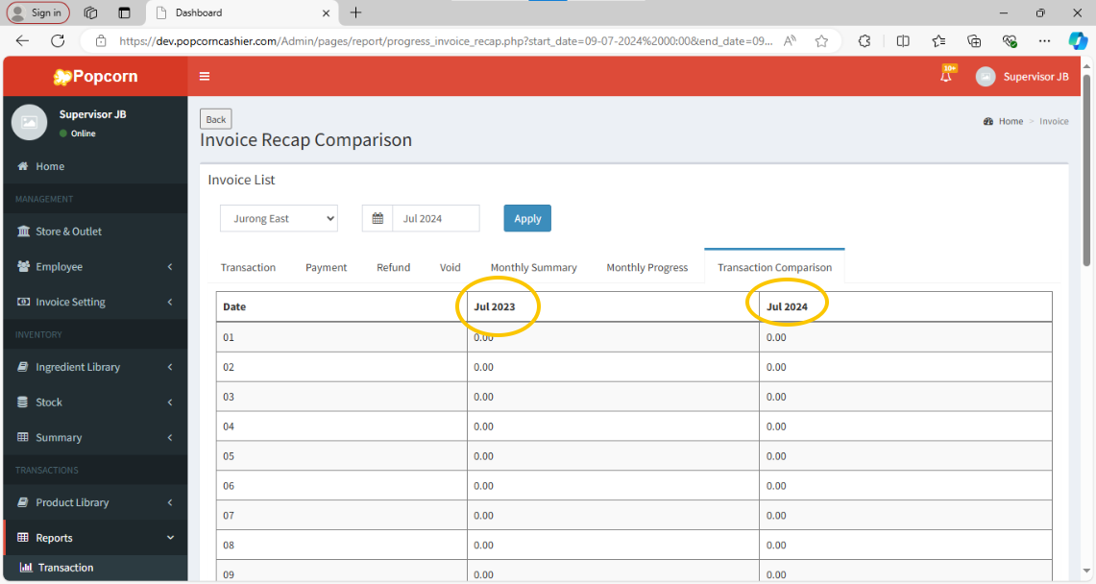Click the Apply button
Screen dimensions: 1096x584
527,219
